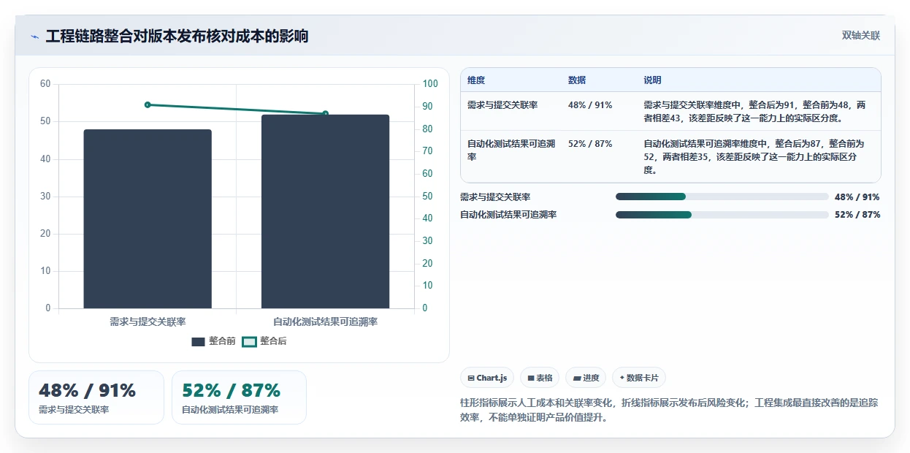910x453 pixels.
Task: Click the title 工程链路整合对版本发布核对成本的影响
Action: [x=177, y=36]
